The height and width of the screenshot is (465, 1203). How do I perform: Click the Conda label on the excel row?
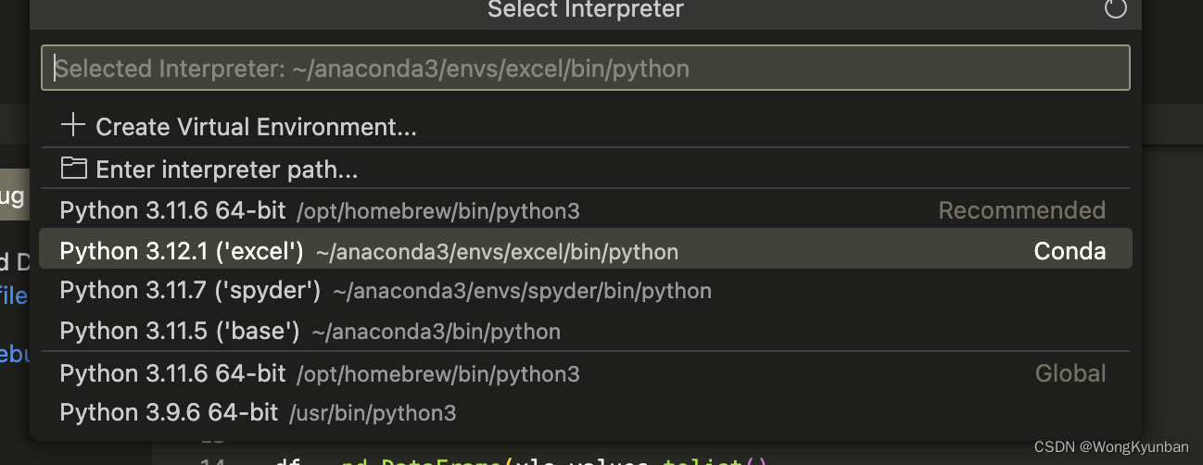(1070, 251)
